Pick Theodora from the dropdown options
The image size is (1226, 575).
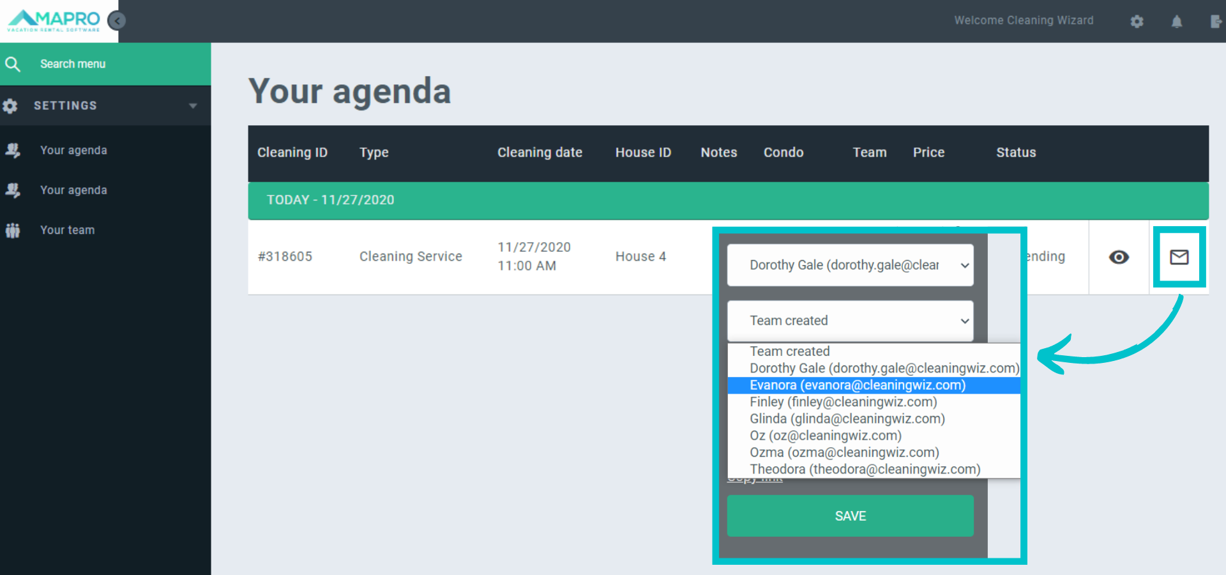[865, 470]
